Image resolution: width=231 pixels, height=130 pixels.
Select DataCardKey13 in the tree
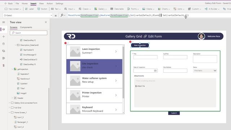(x=30, y=64)
